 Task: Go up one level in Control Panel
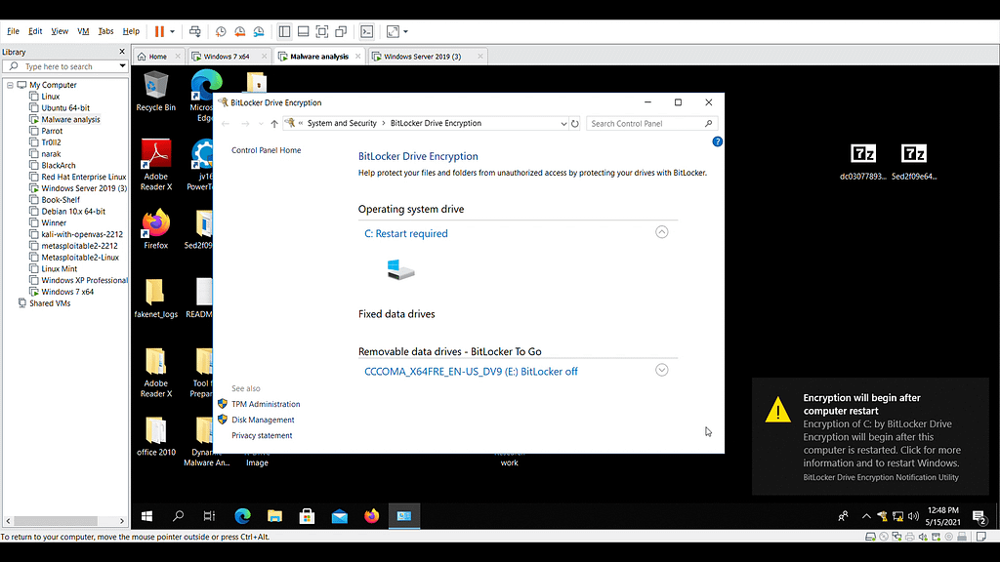pos(274,124)
